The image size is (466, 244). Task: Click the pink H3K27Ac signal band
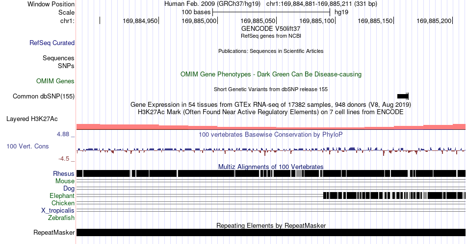pos(271,127)
